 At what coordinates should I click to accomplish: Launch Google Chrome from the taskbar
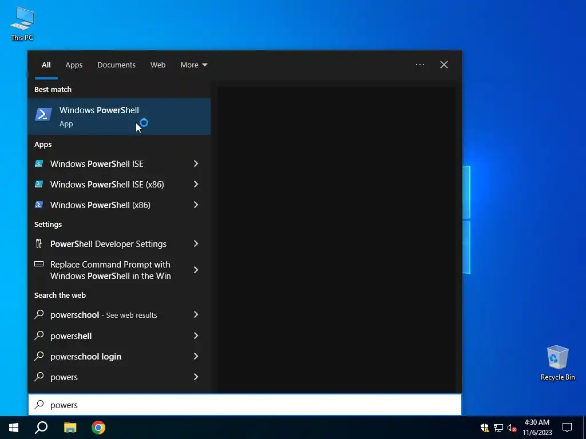(98, 428)
